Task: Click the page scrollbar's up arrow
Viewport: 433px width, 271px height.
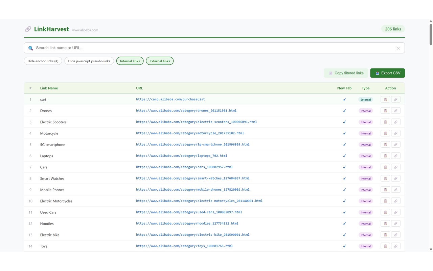Action: click(431, 21)
